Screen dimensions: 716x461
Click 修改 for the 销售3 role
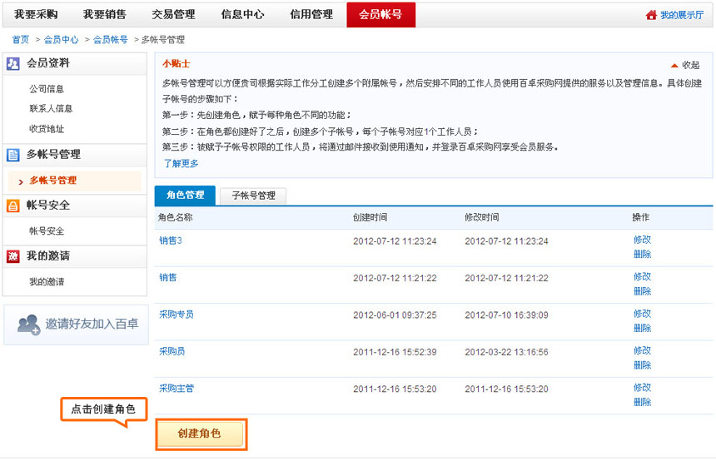pos(642,240)
